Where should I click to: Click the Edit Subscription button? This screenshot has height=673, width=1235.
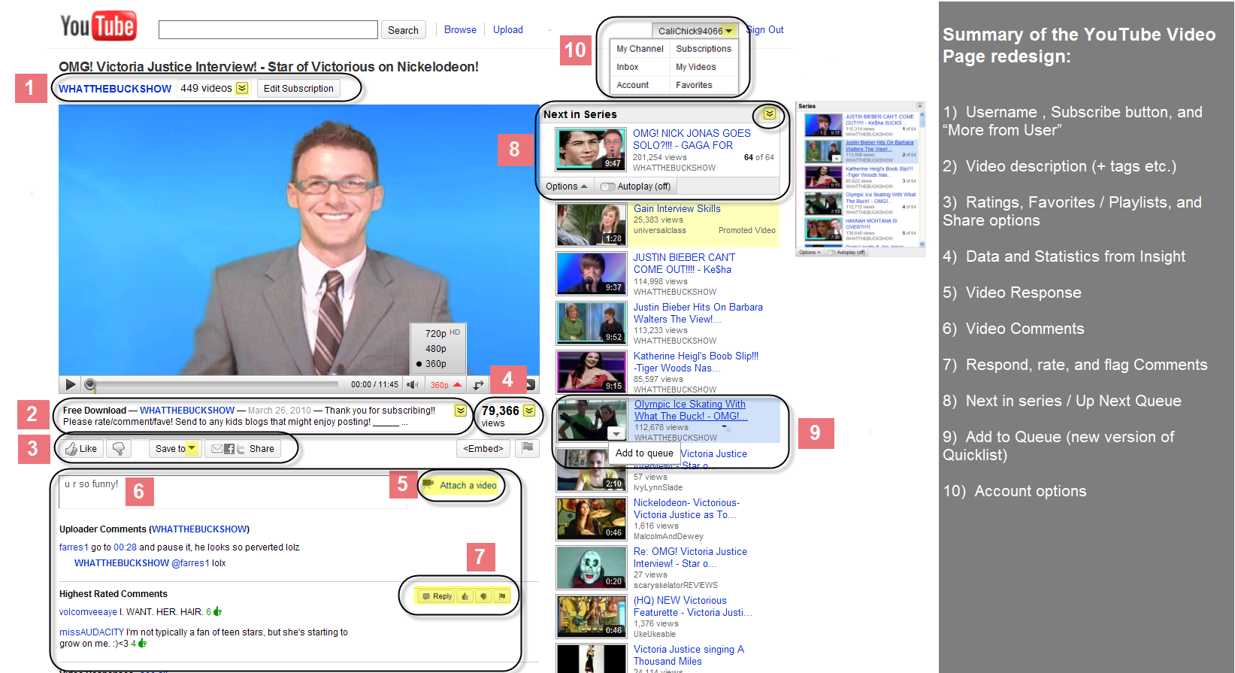[298, 89]
